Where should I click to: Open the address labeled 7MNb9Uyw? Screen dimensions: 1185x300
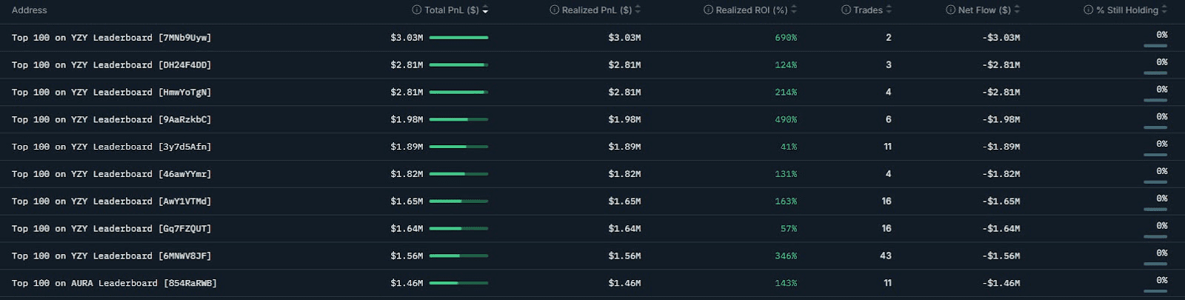click(111, 38)
